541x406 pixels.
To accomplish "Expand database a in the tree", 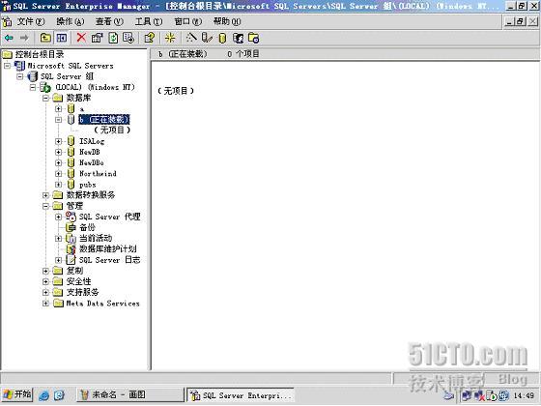I will click(x=59, y=108).
